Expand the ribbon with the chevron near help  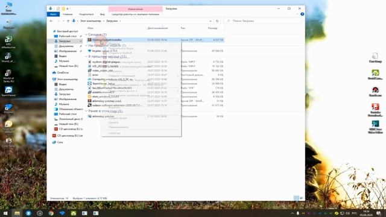(x=297, y=14)
